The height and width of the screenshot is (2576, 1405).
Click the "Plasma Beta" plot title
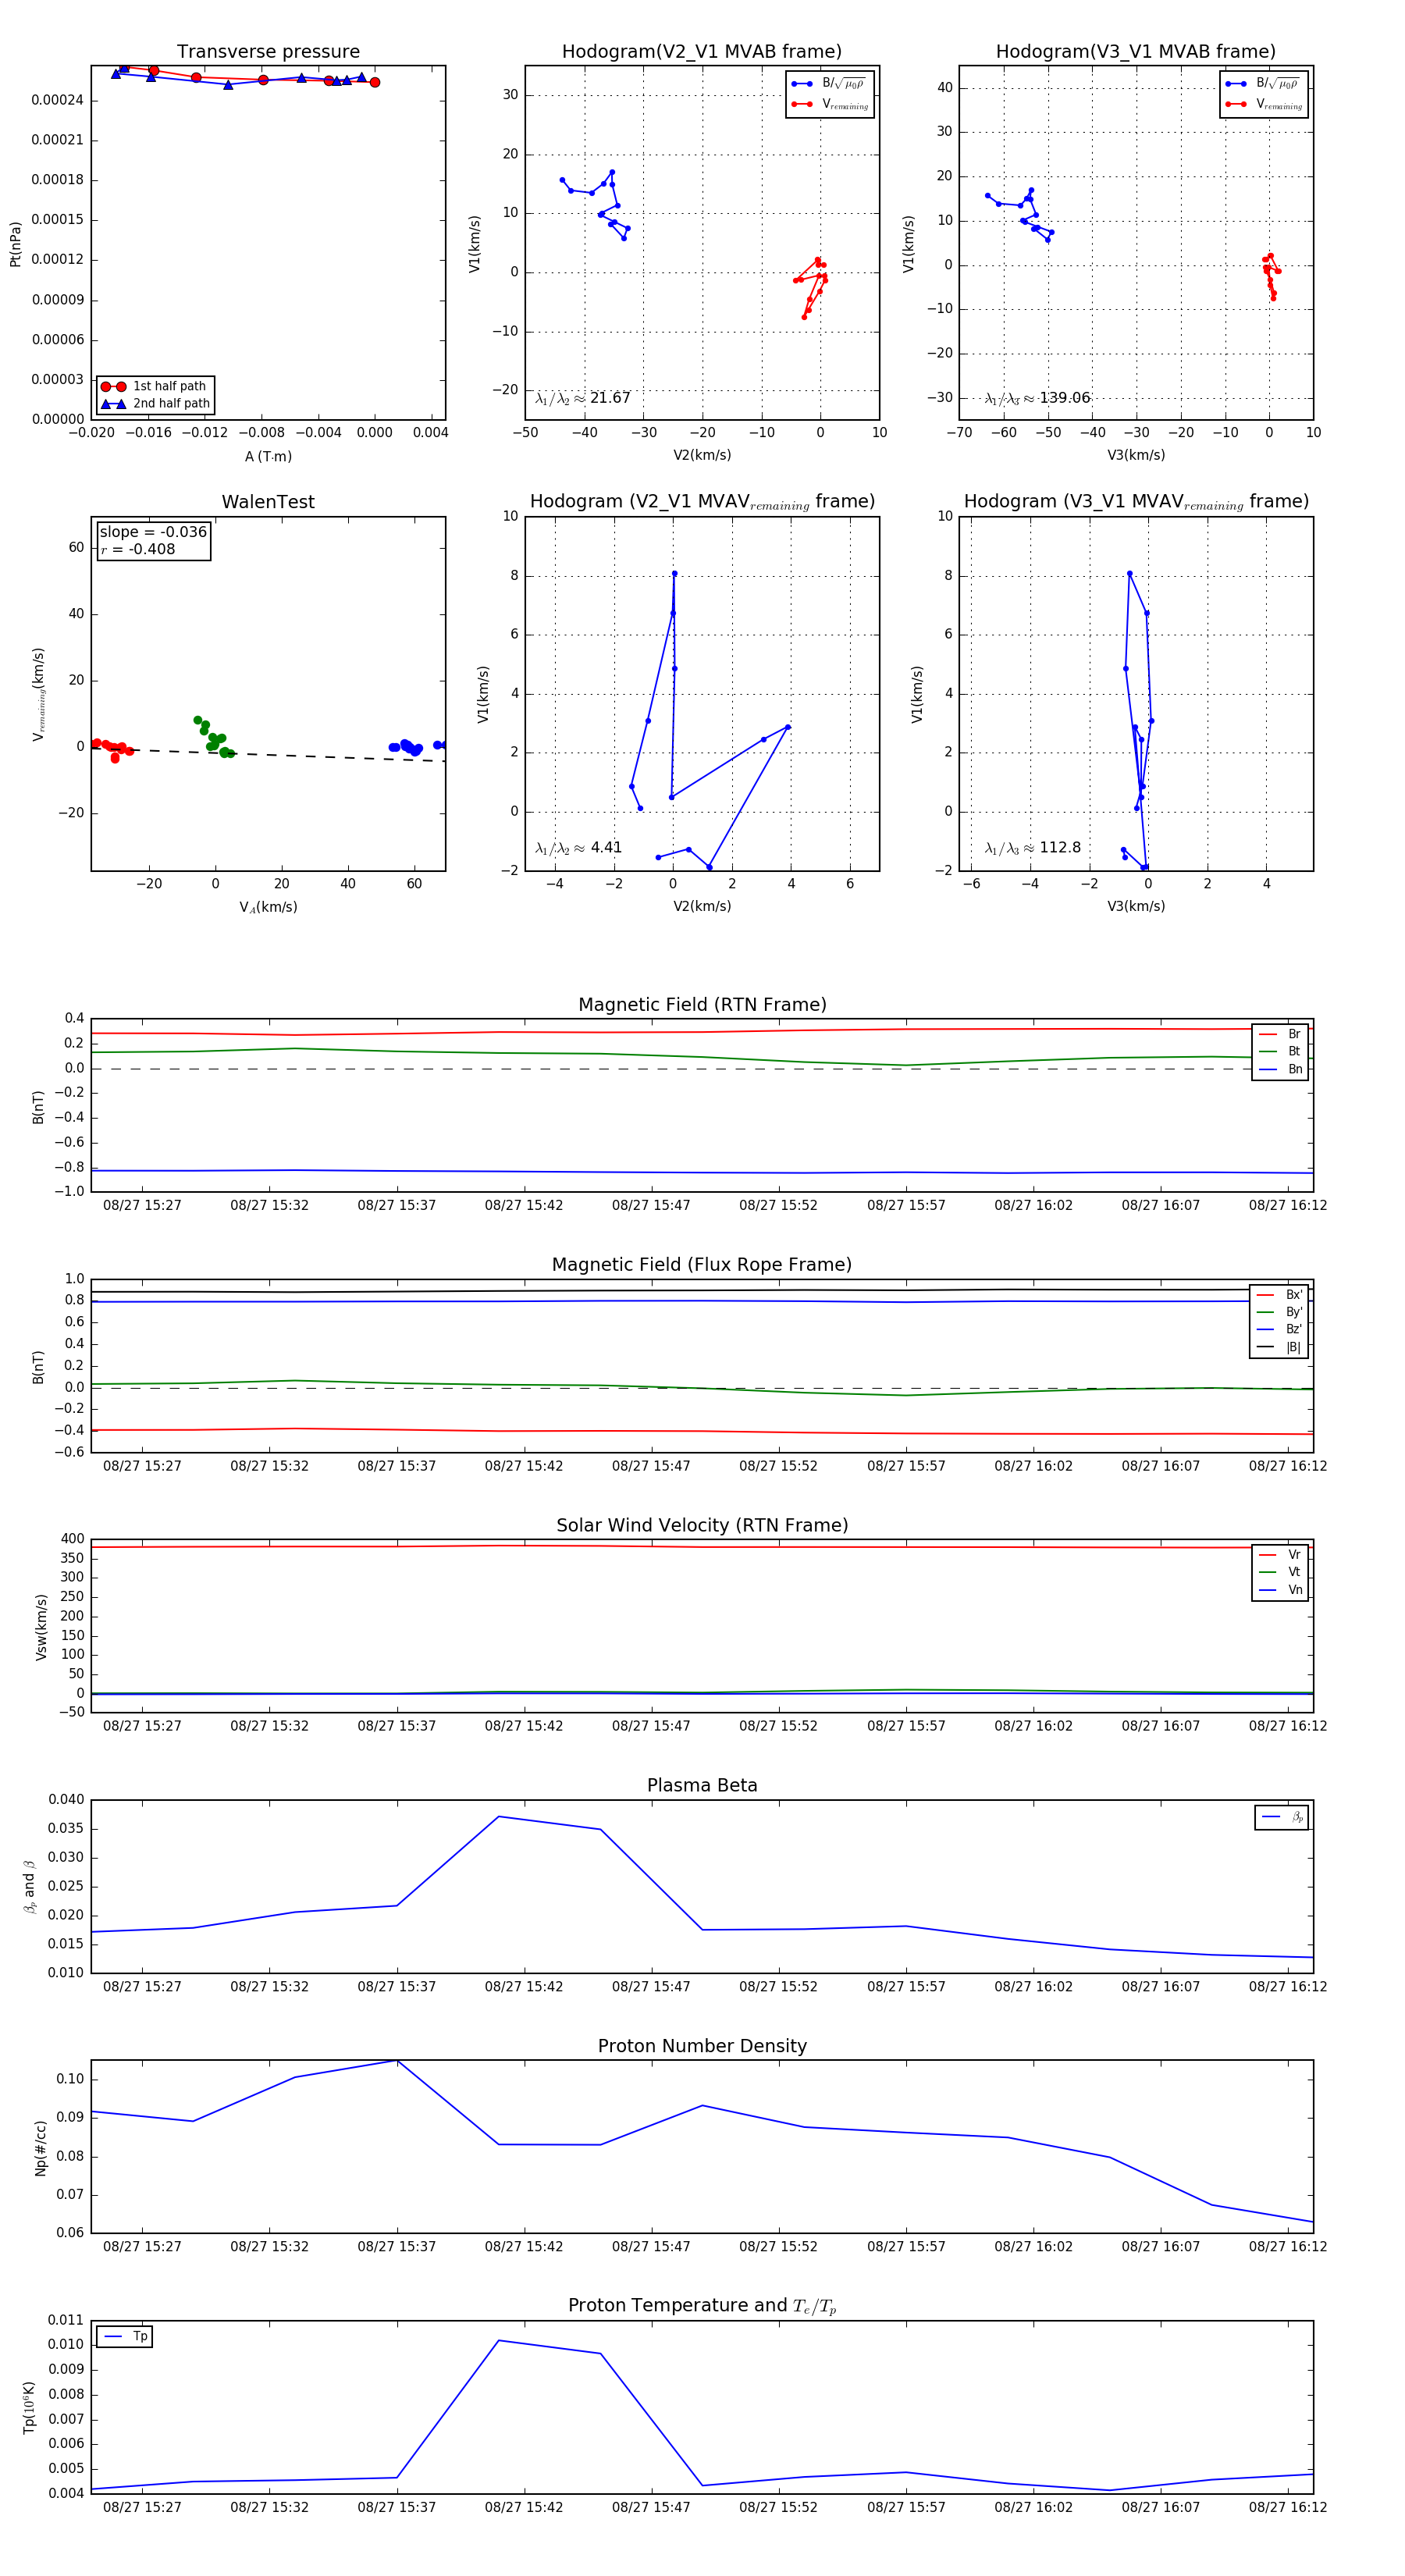click(x=702, y=1785)
